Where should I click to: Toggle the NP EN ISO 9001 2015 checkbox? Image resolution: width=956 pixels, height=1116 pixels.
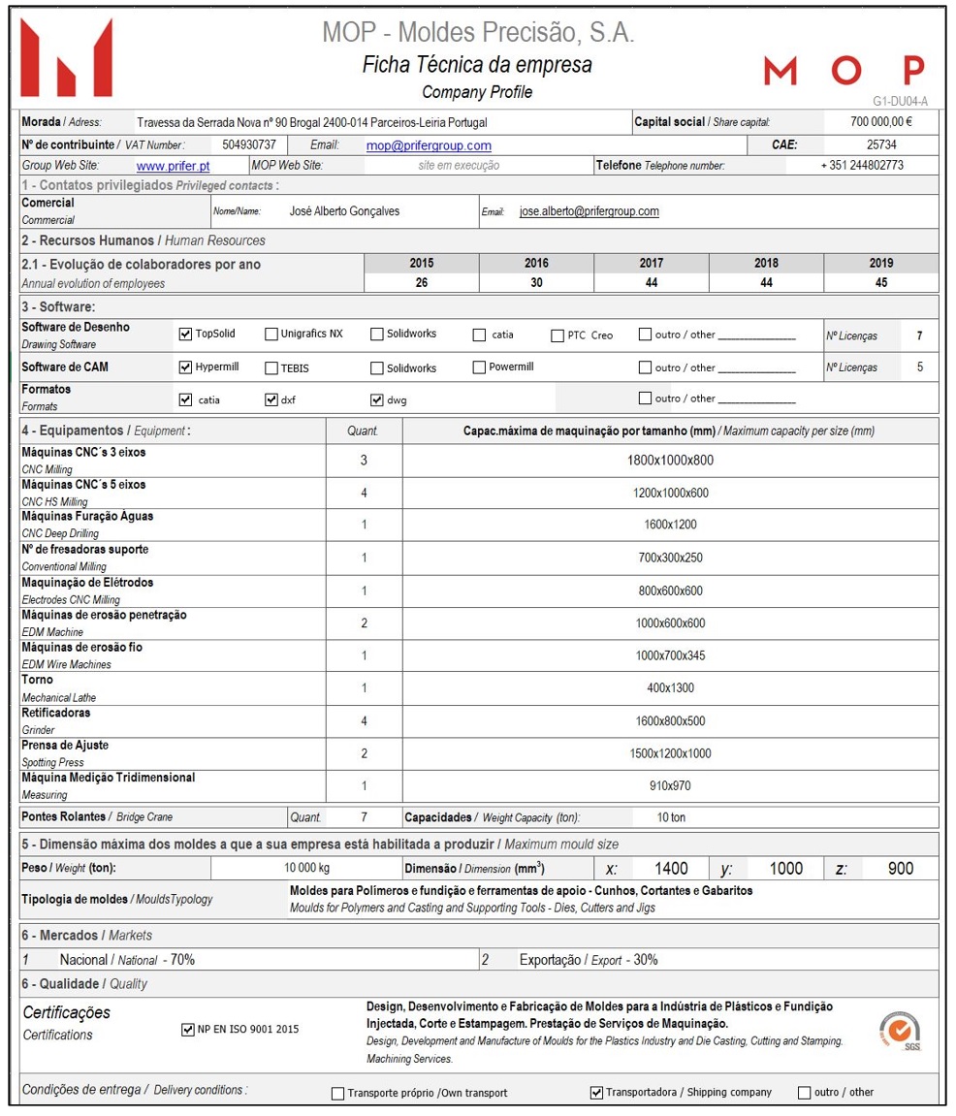[x=188, y=1030]
